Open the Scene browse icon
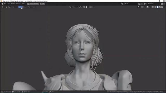166x93 pixels. (x=123, y=4)
